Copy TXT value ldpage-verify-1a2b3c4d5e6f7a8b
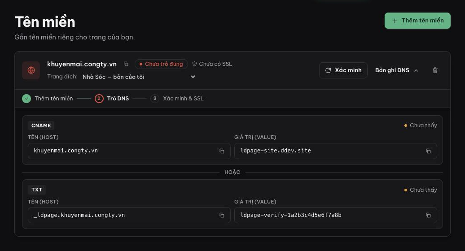This screenshot has width=465, height=251. click(428, 215)
